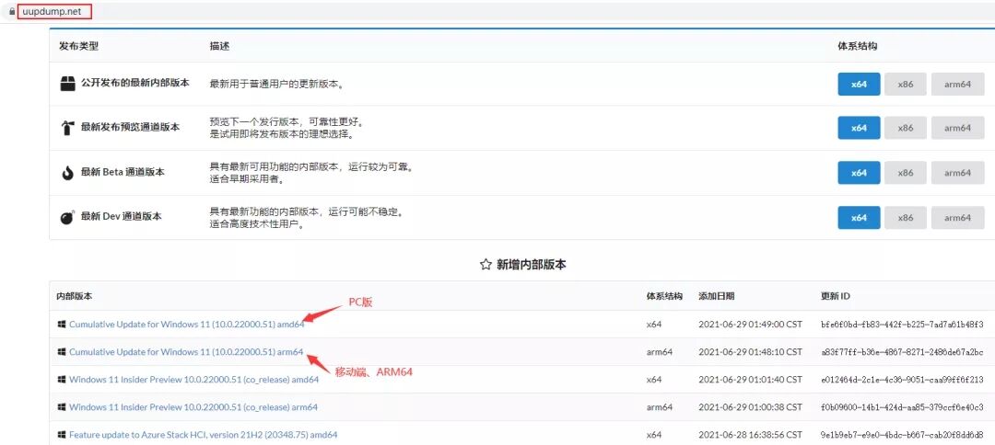Open Cumulative Update for Windows 11 arm64 link

coord(186,352)
